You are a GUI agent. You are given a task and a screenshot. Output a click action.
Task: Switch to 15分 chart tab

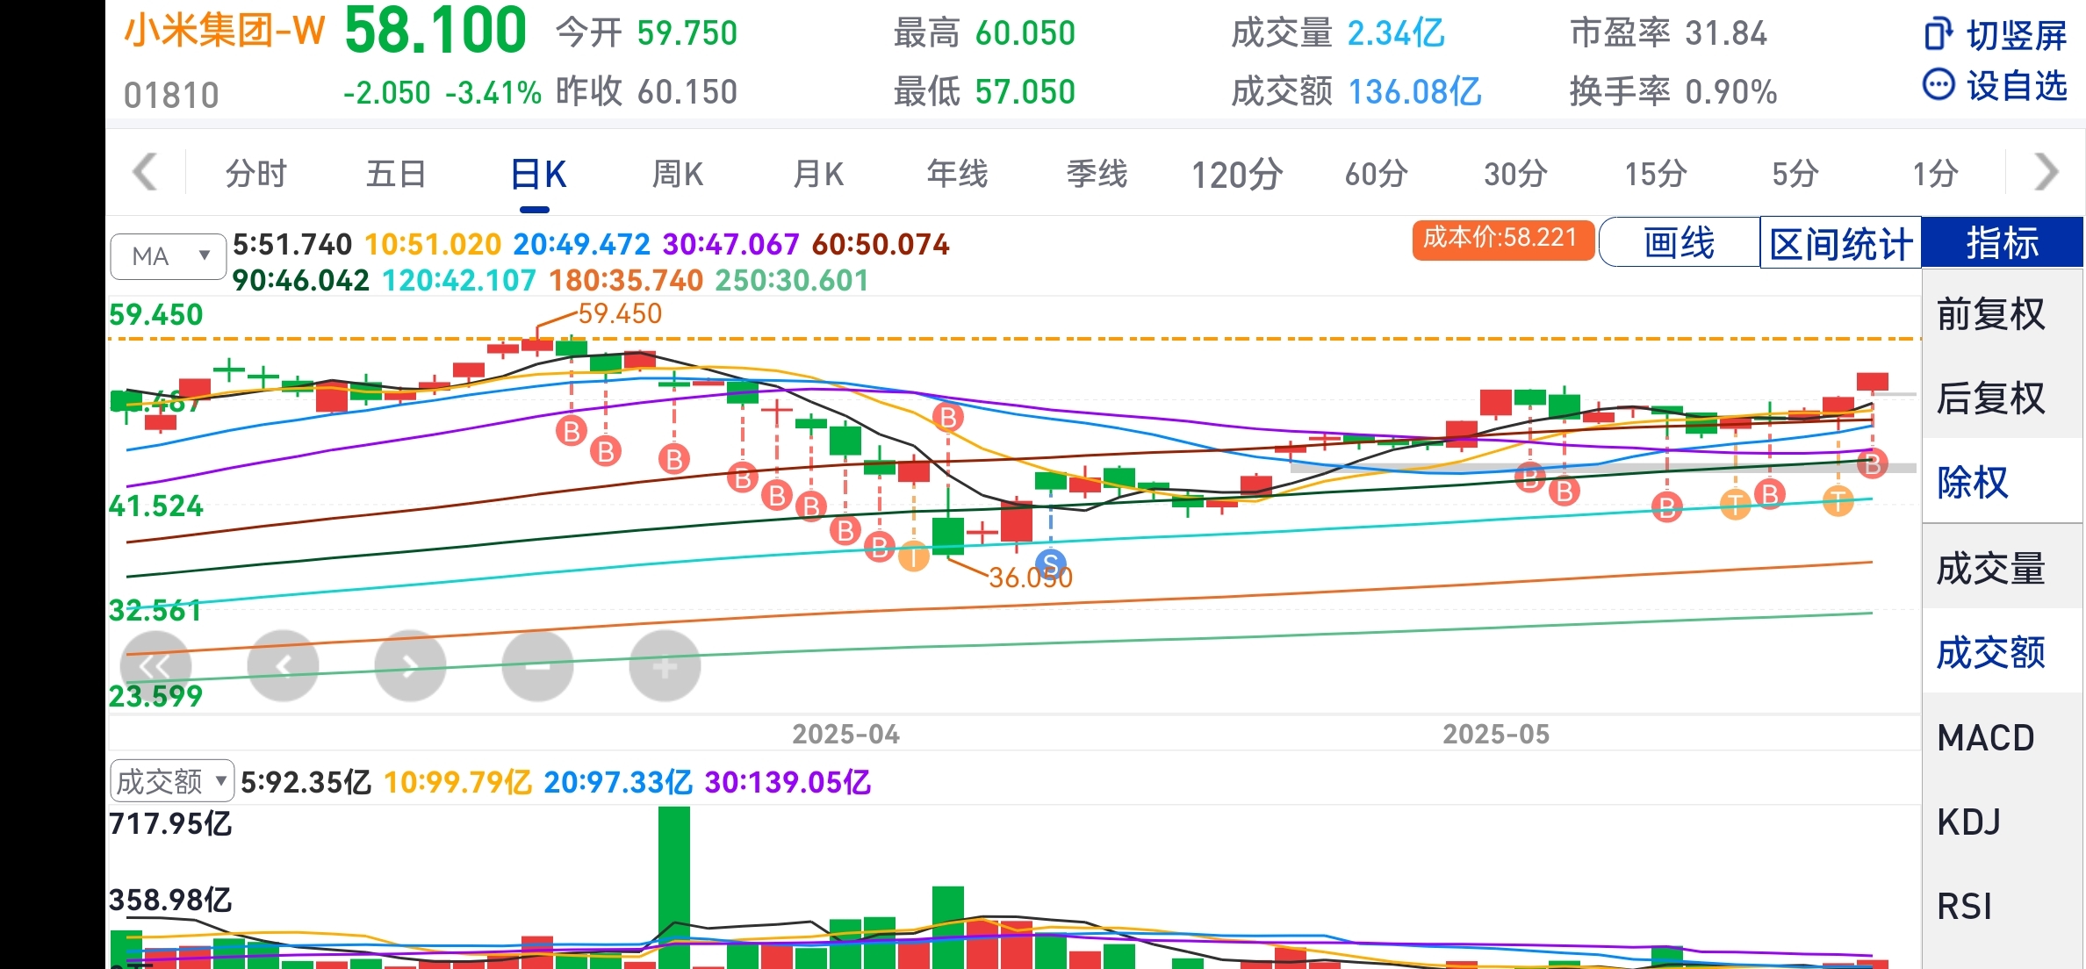point(1655,174)
